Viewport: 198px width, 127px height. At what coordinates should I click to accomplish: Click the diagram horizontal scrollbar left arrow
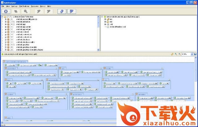(2, 122)
